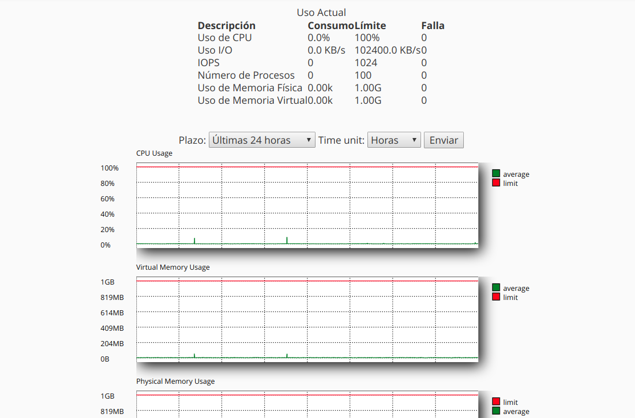Click the 'Uso Actual' table heading
The height and width of the screenshot is (418, 635).
[x=321, y=13]
